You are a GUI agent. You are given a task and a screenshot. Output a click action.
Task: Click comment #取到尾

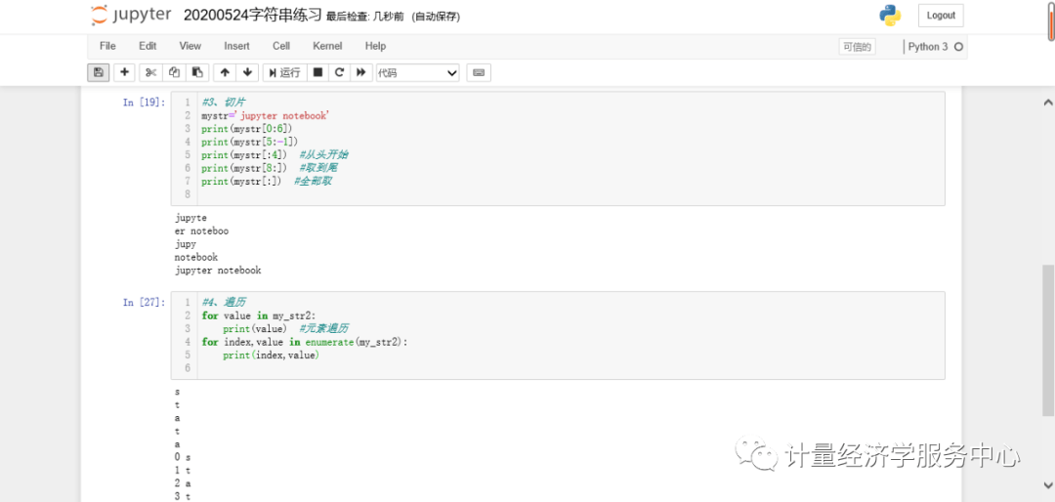(318, 168)
